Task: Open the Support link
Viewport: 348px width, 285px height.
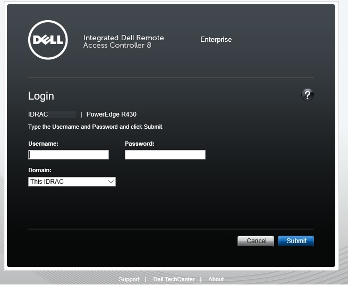Action: point(129,279)
